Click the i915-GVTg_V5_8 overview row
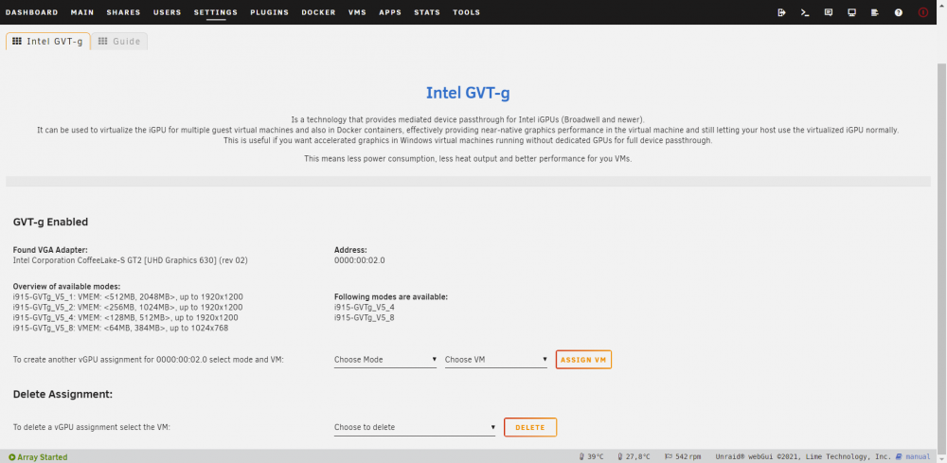This screenshot has width=947, height=463. tap(120, 328)
